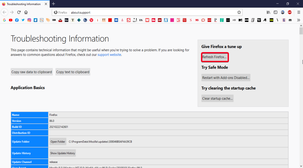Open the YouTube bookmark icon
Image resolution: width=303 pixels, height=168 pixels.
(11, 20)
